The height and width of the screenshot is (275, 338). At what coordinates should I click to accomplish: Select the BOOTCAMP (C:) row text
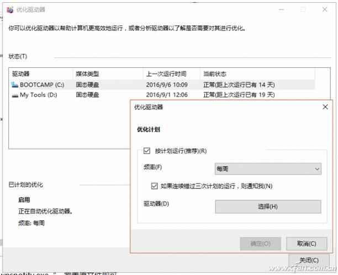pyautogui.click(x=42, y=84)
